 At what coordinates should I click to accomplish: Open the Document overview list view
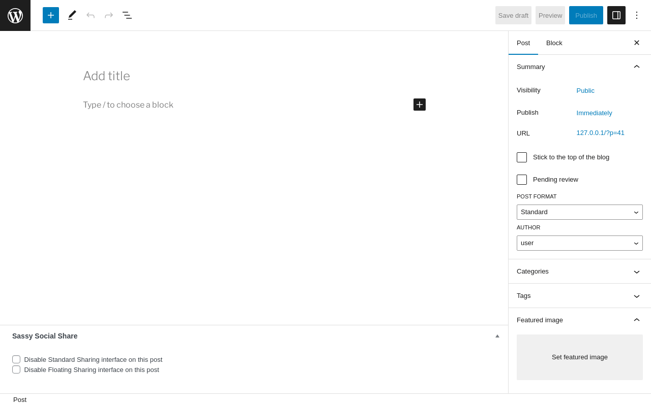[x=127, y=15]
